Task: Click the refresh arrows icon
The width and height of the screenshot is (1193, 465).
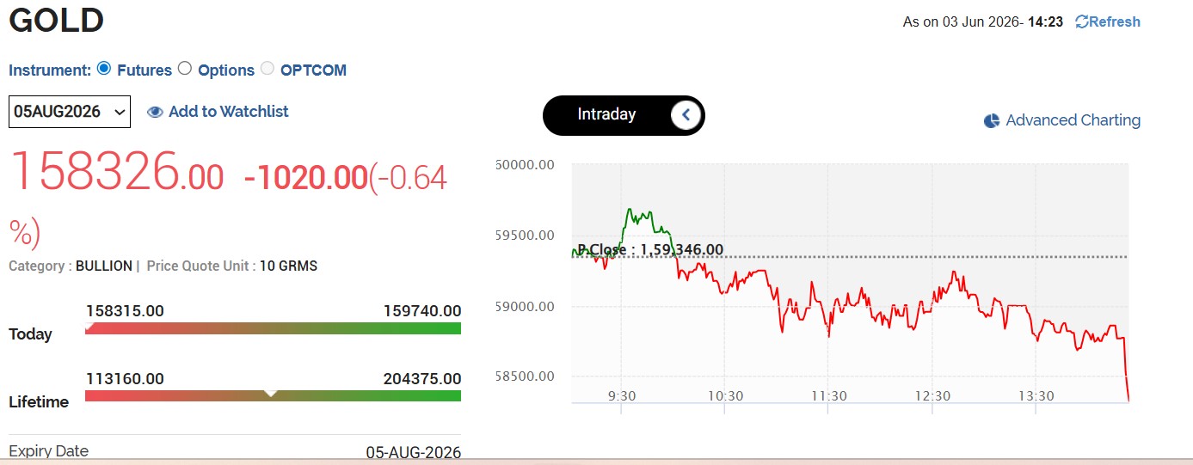Action: pos(1081,21)
